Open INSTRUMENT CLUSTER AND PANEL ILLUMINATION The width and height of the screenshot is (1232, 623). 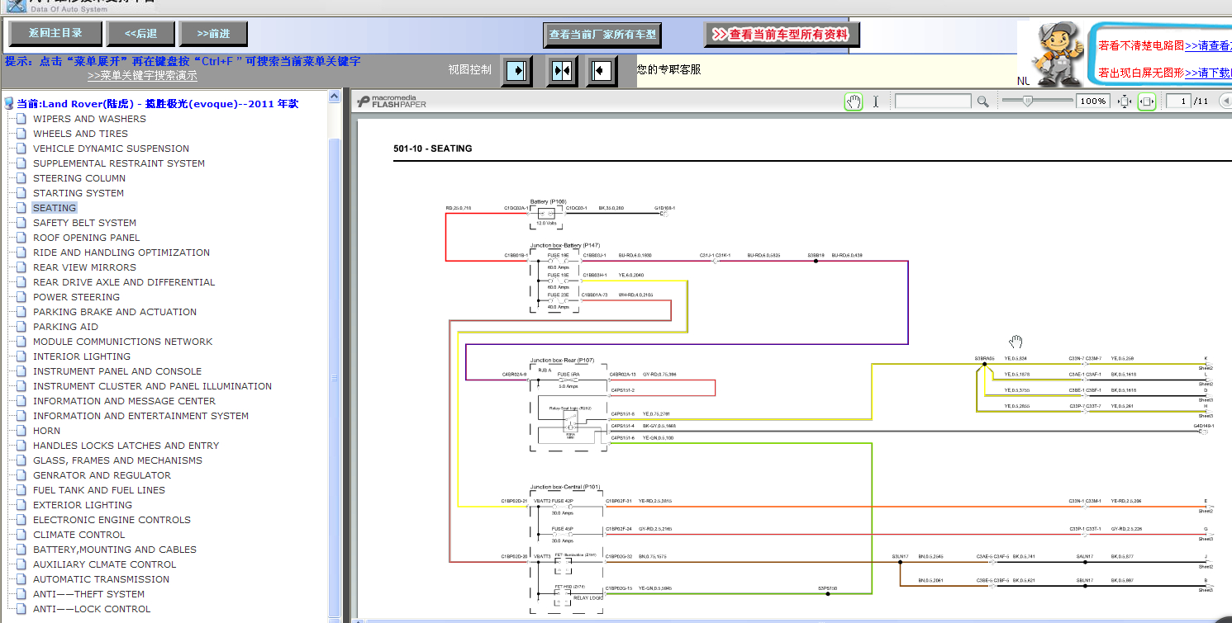click(x=152, y=386)
